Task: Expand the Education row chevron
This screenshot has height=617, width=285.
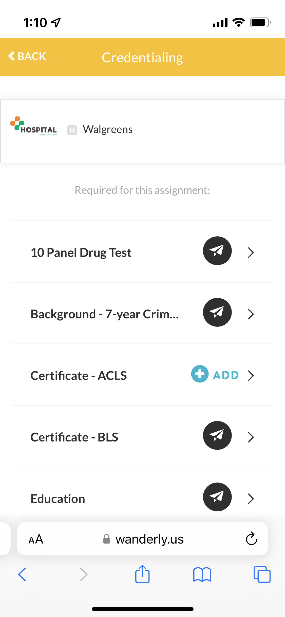Action: (251, 499)
